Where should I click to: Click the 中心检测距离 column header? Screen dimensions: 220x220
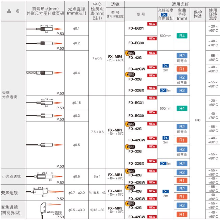click(x=97, y=11)
